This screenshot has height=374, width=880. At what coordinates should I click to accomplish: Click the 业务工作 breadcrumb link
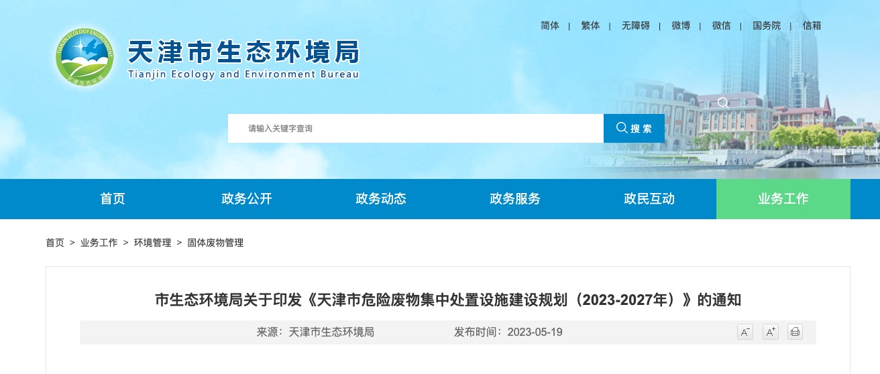(x=99, y=243)
